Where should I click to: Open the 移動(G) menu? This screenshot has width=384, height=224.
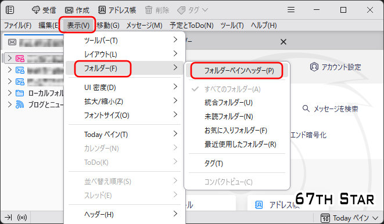107,26
